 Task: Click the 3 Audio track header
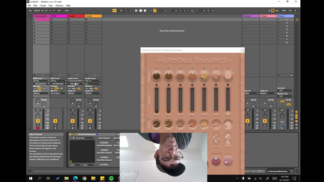(x=76, y=16)
